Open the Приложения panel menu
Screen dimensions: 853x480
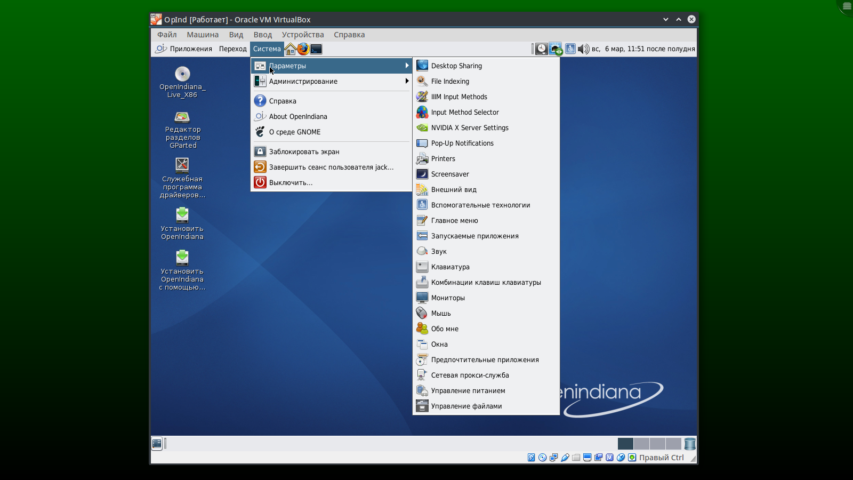(184, 49)
